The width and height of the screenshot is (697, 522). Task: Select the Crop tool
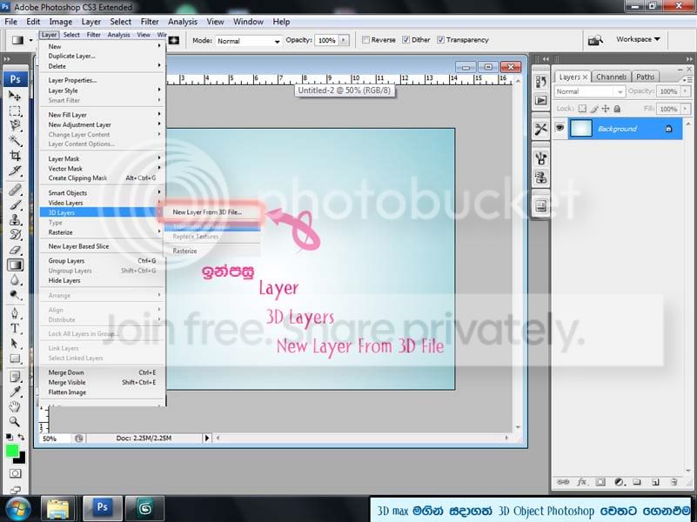coord(15,156)
